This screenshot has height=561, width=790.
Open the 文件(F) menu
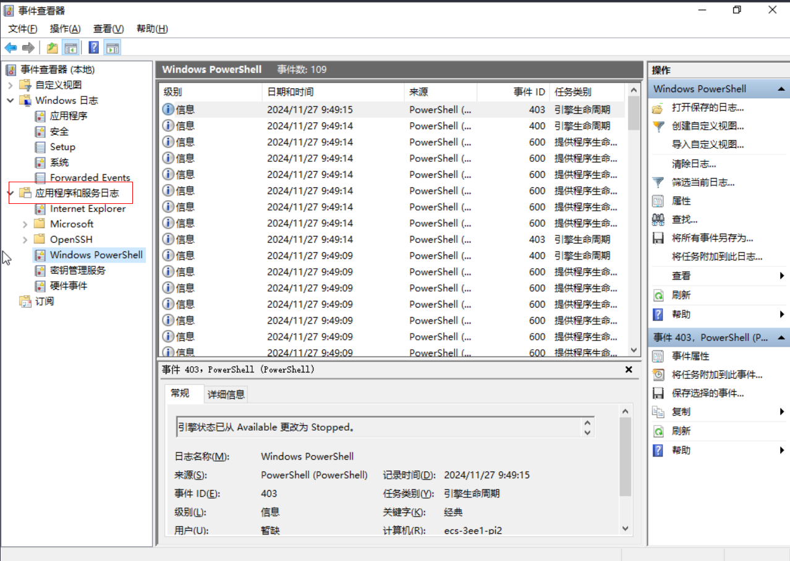click(23, 28)
